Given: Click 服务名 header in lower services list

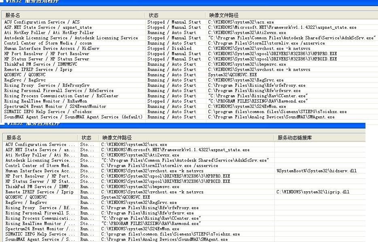Looking at the screenshot, I should click(x=40, y=138).
